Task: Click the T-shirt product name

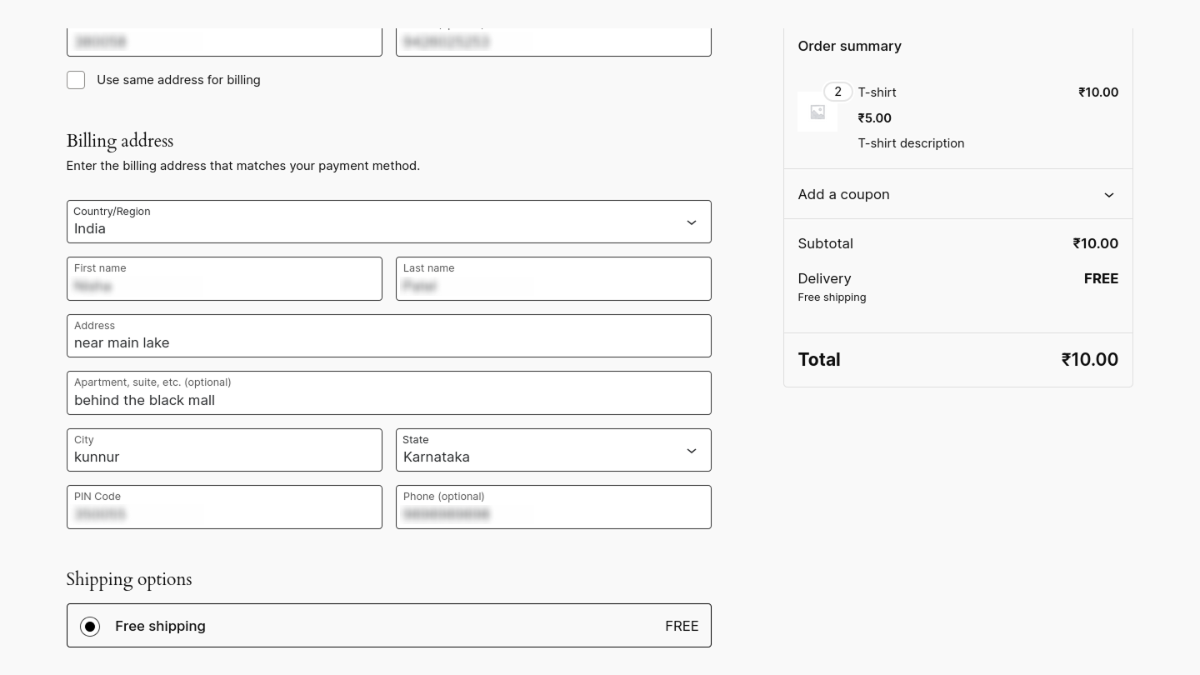Action: click(877, 92)
